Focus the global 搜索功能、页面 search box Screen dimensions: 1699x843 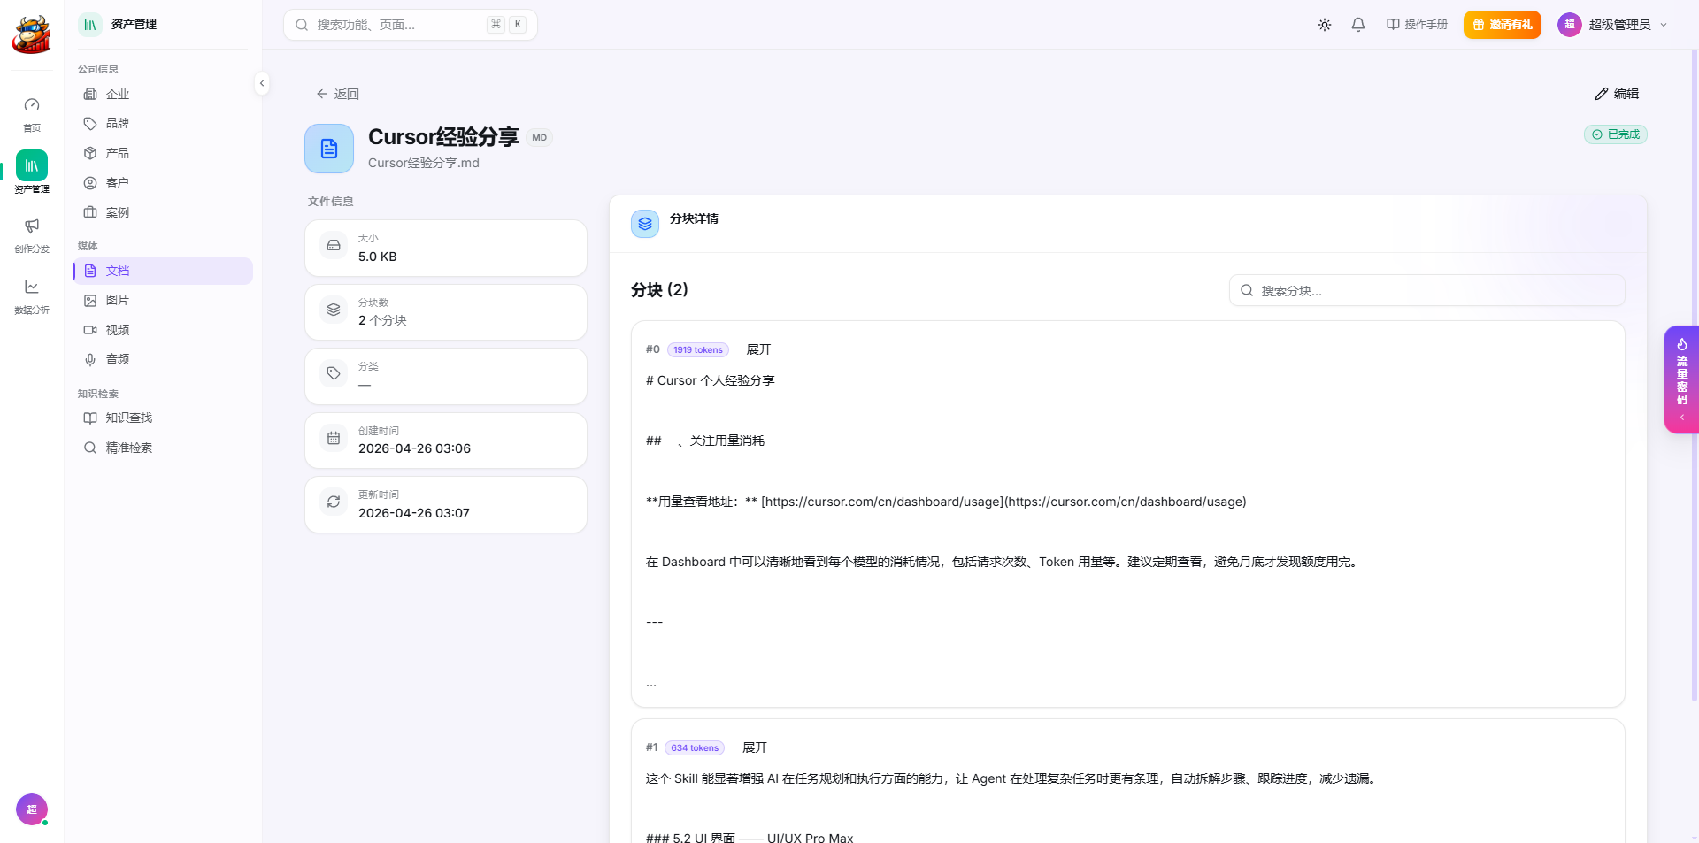tap(411, 25)
